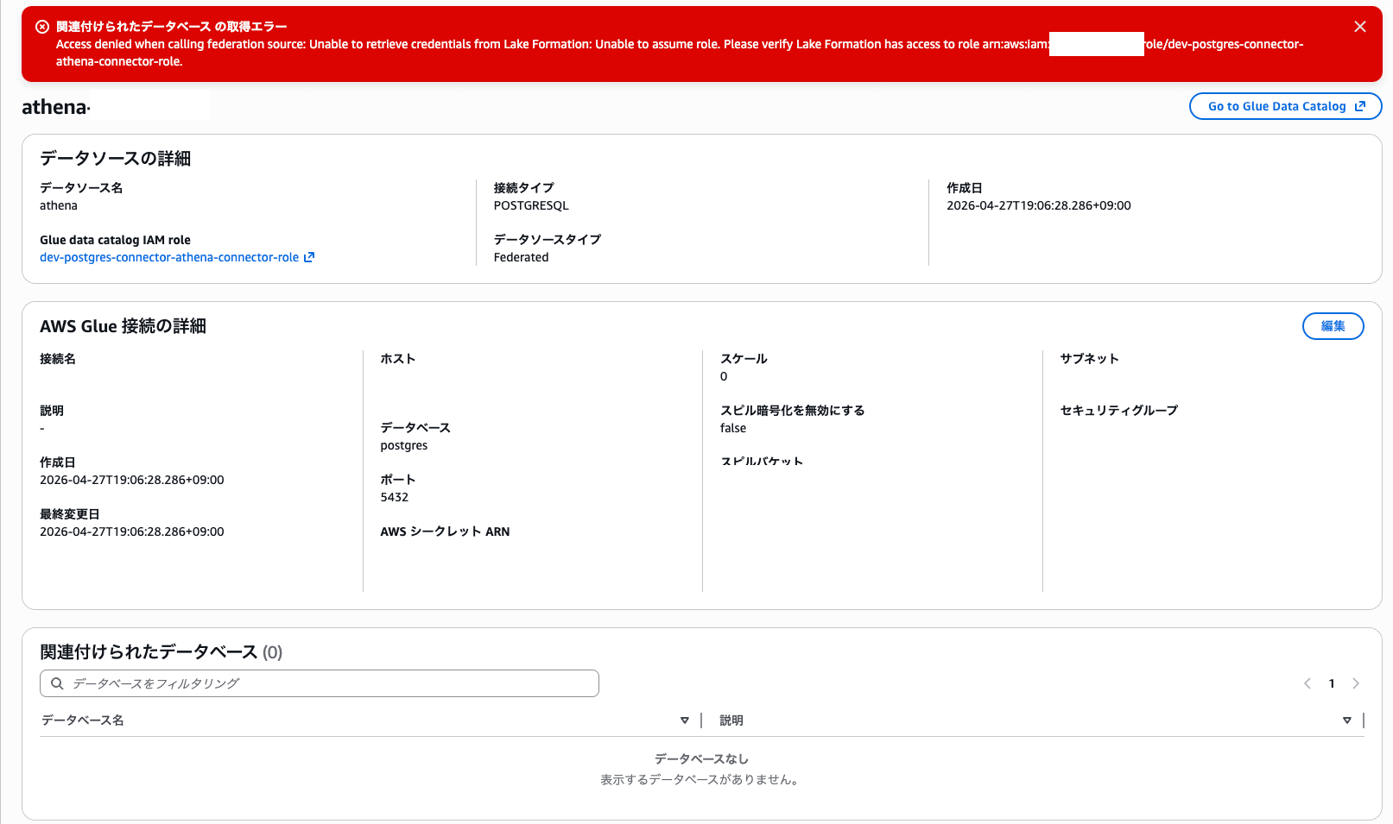
Task: Select the データベースをフィルタリング search field
Action: coord(320,682)
